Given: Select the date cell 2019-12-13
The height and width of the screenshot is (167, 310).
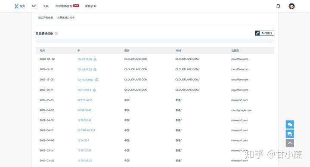Looking at the screenshot, I should [46, 69].
